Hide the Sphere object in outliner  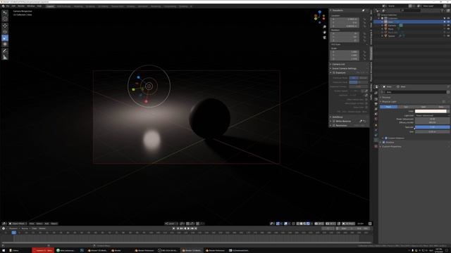[448, 36]
